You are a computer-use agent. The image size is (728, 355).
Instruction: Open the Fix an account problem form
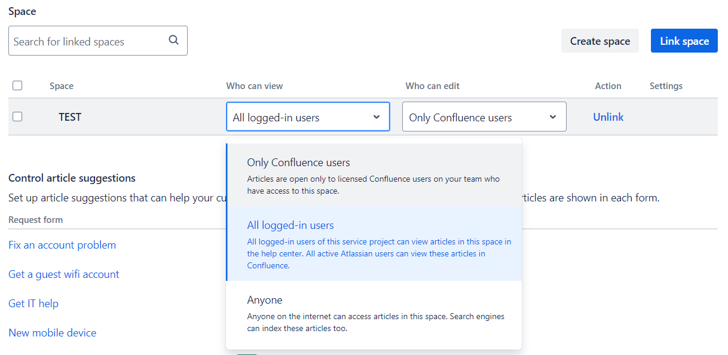62,245
